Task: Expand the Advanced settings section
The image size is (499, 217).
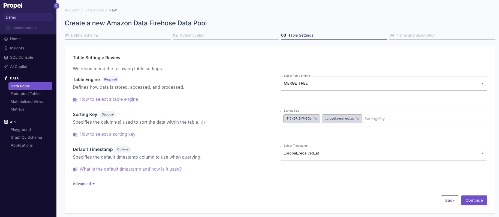Action: (84, 184)
